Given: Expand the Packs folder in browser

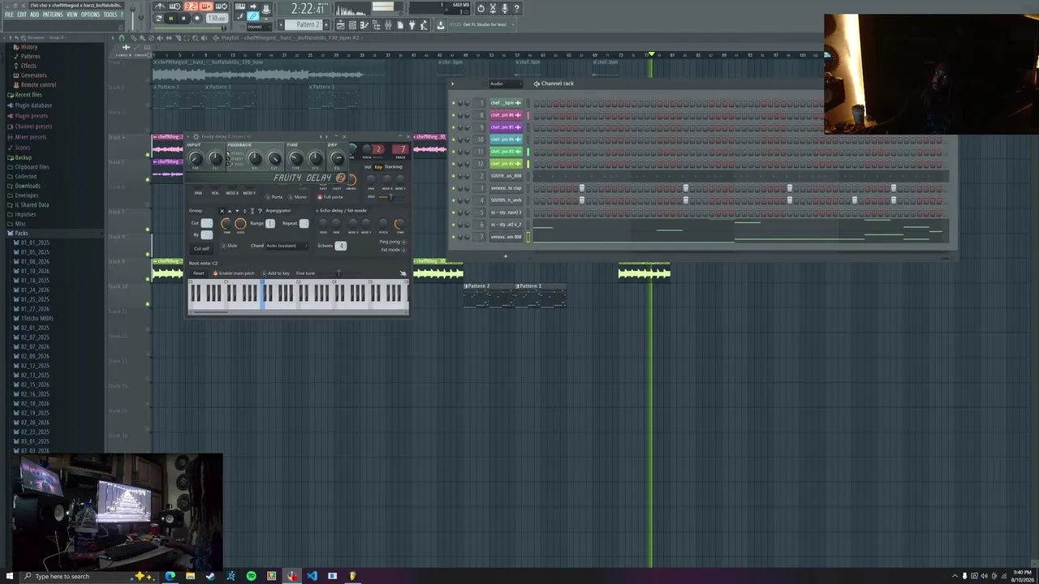Looking at the screenshot, I should click(21, 234).
